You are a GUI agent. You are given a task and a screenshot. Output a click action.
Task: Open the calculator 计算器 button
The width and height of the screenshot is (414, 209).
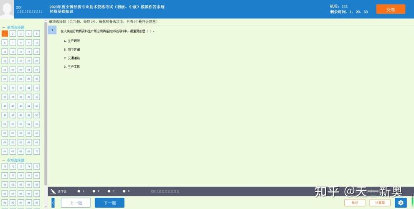pos(380,203)
